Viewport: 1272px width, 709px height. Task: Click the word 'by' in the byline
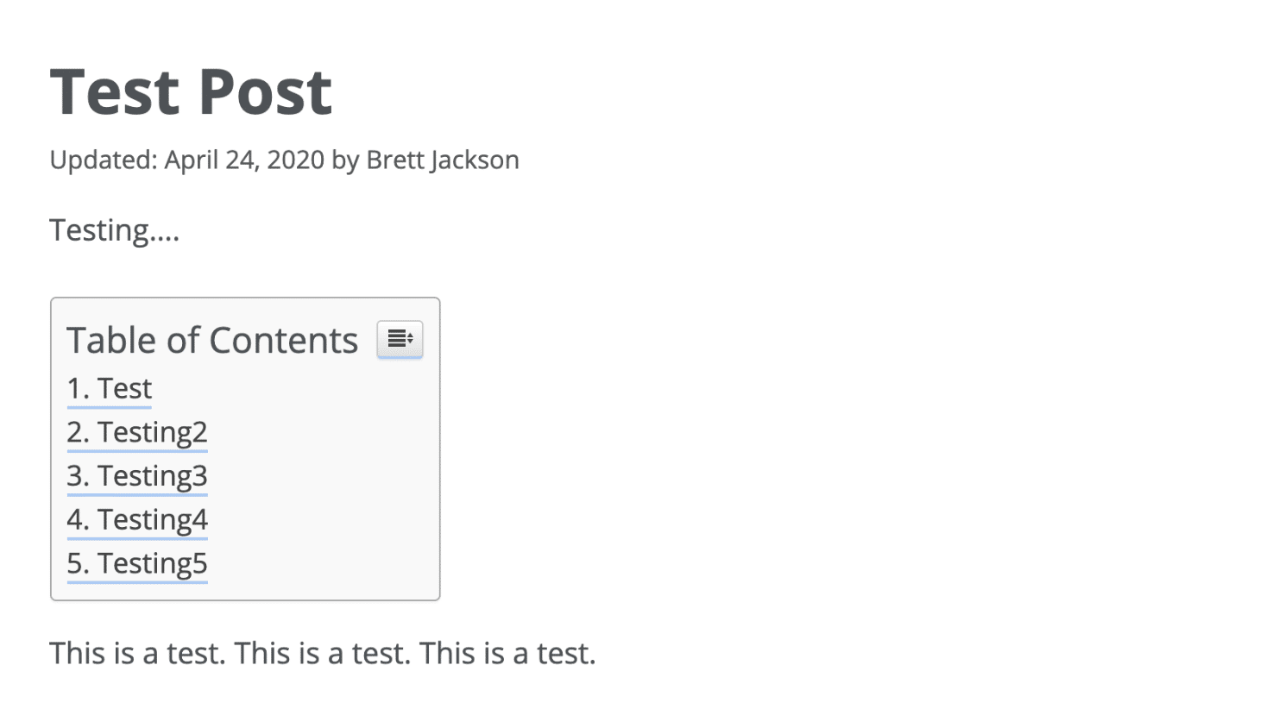click(345, 160)
